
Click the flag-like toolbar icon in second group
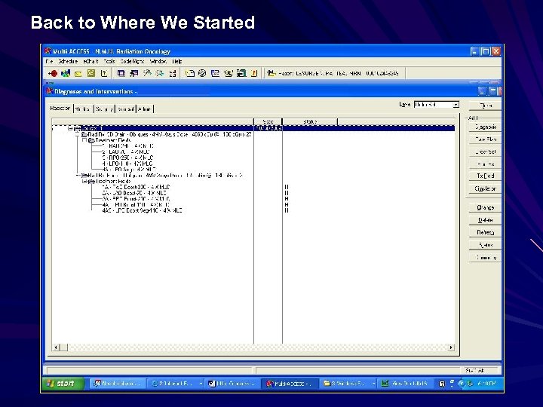134,73
